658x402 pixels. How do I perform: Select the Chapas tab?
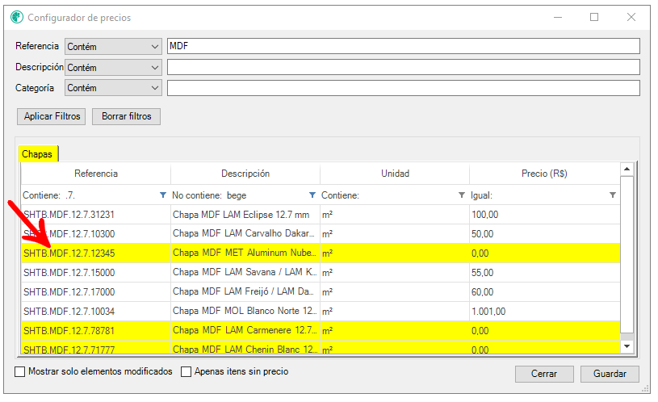[38, 153]
